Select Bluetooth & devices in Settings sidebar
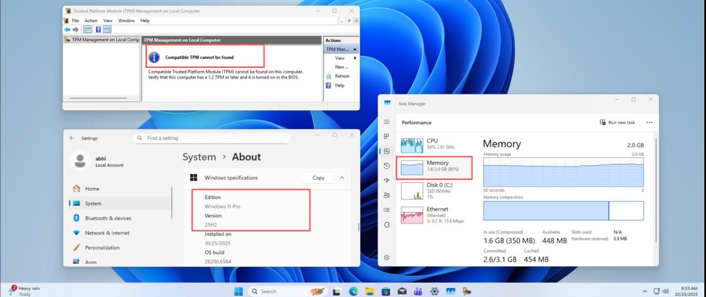The width and height of the screenshot is (706, 297). point(120,218)
